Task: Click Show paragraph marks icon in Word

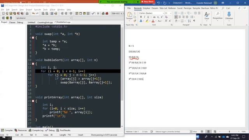Action: 194,21
